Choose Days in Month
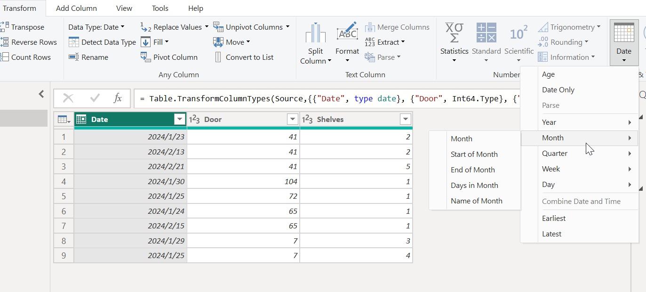The width and height of the screenshot is (646, 292). pyautogui.click(x=475, y=185)
